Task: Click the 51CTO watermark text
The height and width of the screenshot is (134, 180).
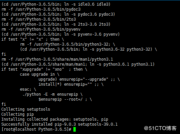Action: pos(160,128)
